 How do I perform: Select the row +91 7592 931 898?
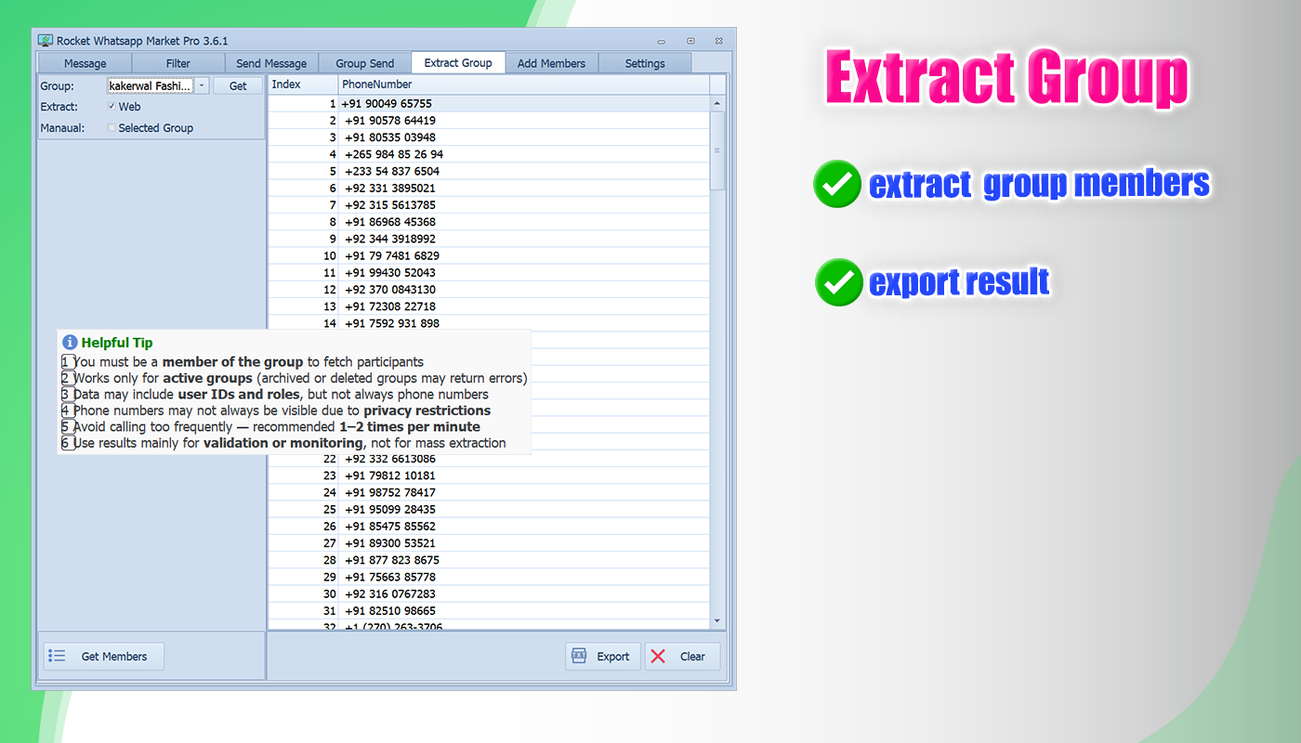[x=489, y=323]
